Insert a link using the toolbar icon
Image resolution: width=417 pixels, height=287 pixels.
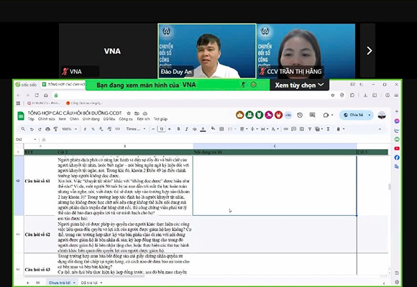coord(285,129)
